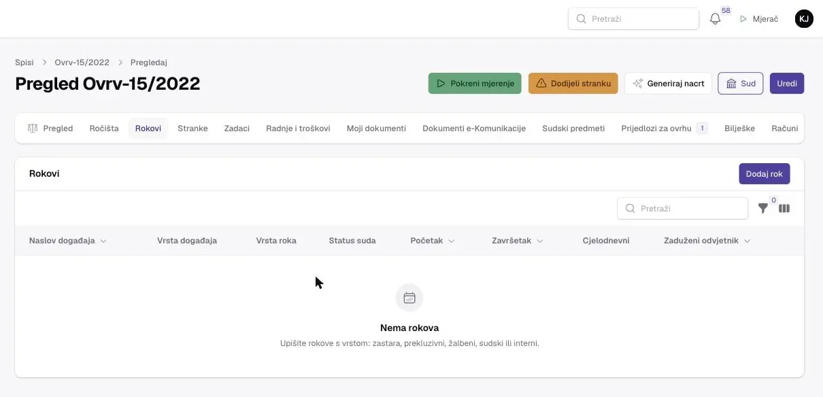Open the Zadaci tab
This screenshot has width=823, height=397.
click(x=237, y=128)
